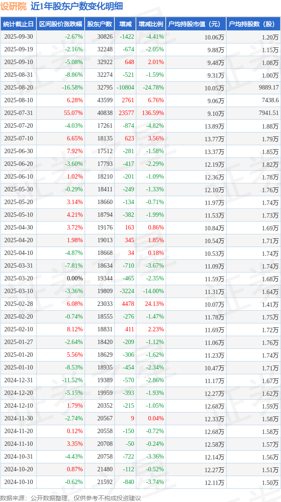Select the 区间股价涨跌幅 column header
This screenshot has width=281, height=502.
(x=60, y=24)
